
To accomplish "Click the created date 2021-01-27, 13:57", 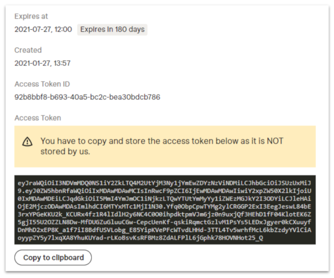I will click(42, 63).
